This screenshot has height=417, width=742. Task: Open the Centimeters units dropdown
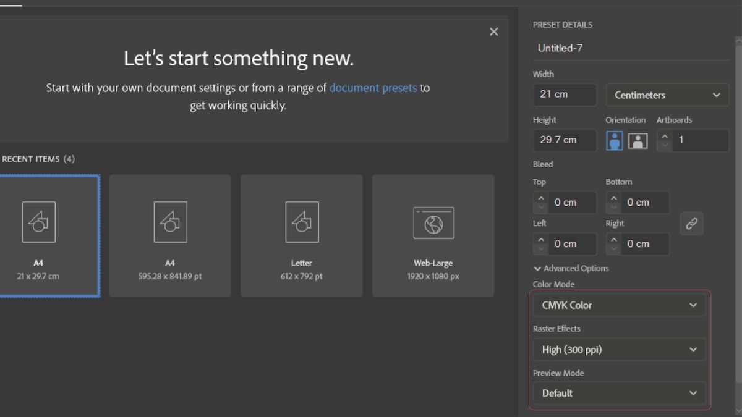tap(668, 95)
